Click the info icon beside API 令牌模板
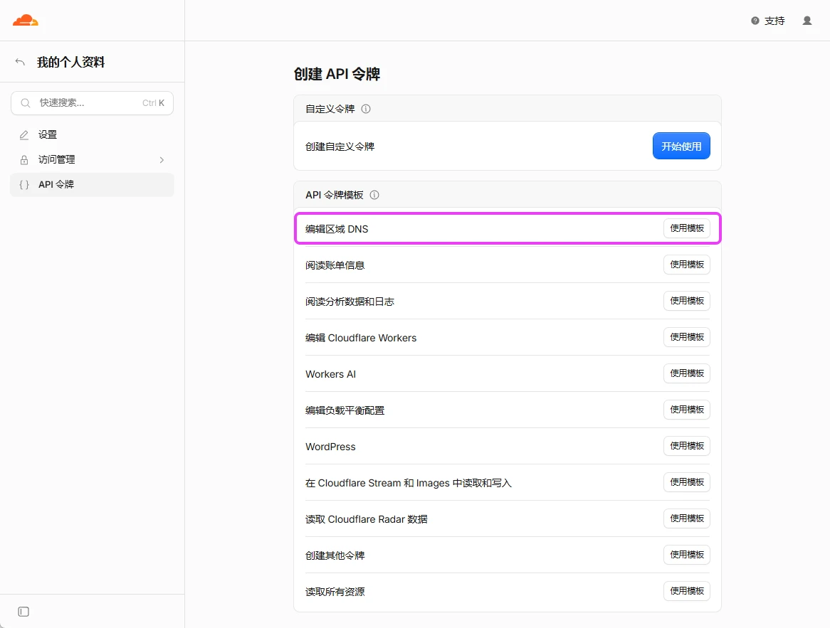830x628 pixels. 374,195
